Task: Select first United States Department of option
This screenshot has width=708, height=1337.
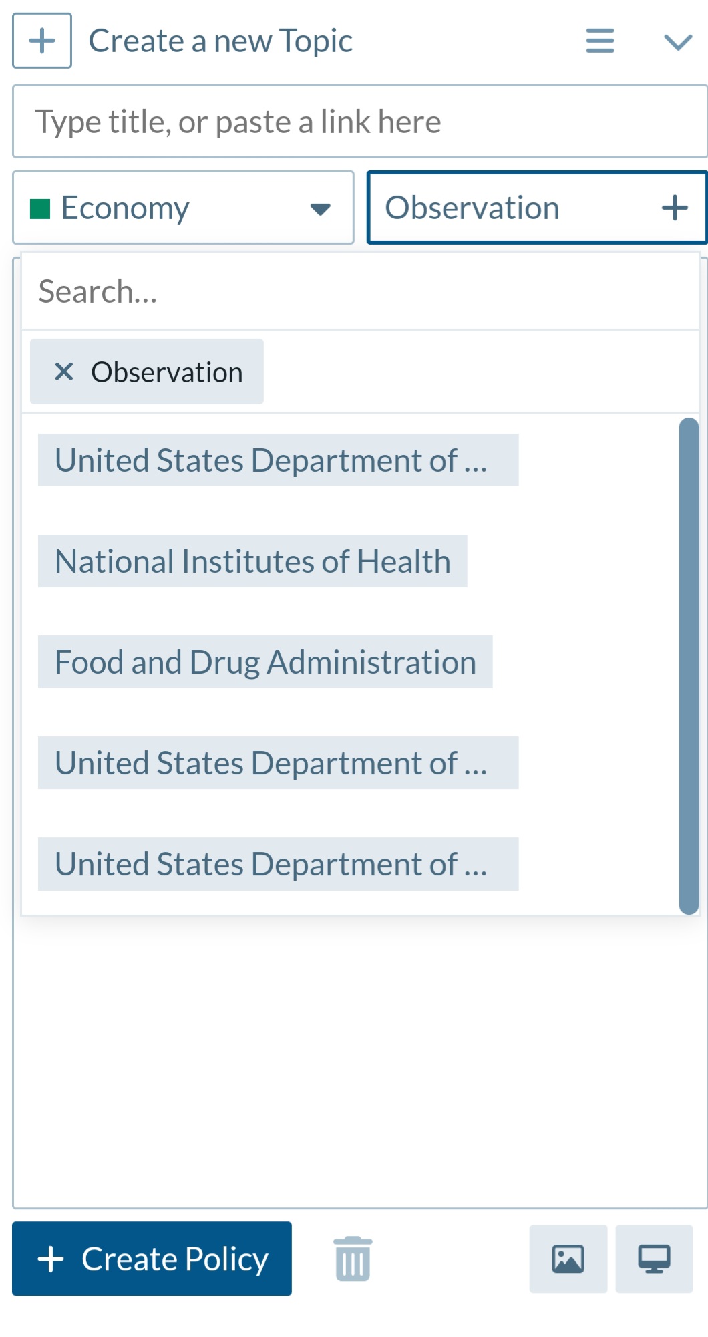Action: point(278,460)
